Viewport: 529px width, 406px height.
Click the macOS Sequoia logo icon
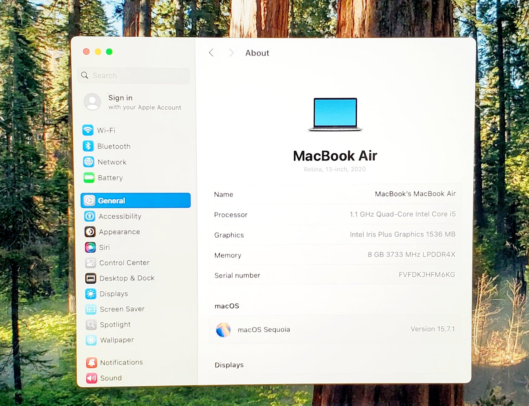coord(223,330)
